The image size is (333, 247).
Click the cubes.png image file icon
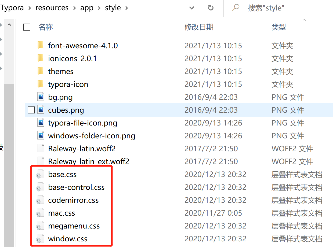coord(41,110)
